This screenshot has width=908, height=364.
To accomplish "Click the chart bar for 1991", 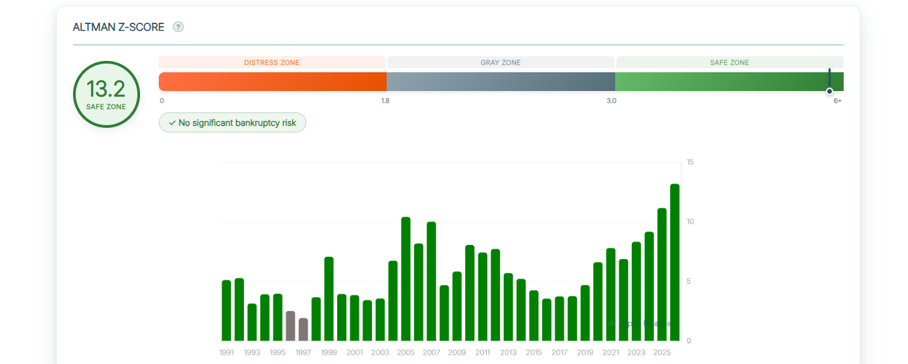I will (x=226, y=310).
